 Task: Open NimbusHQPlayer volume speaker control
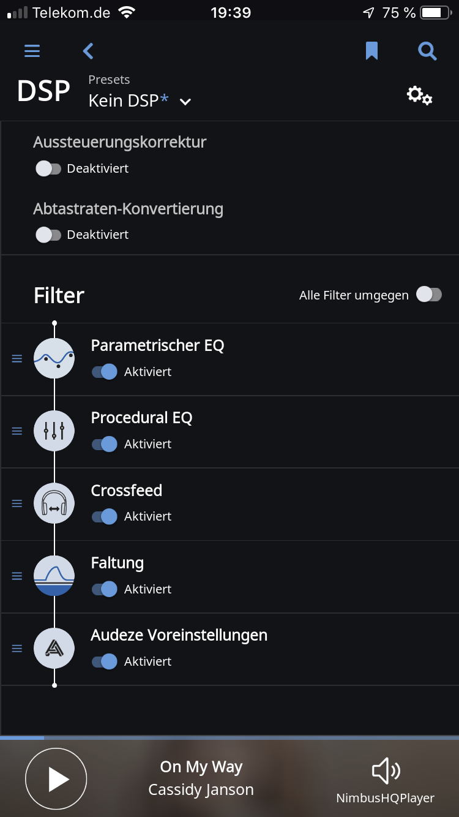click(386, 772)
